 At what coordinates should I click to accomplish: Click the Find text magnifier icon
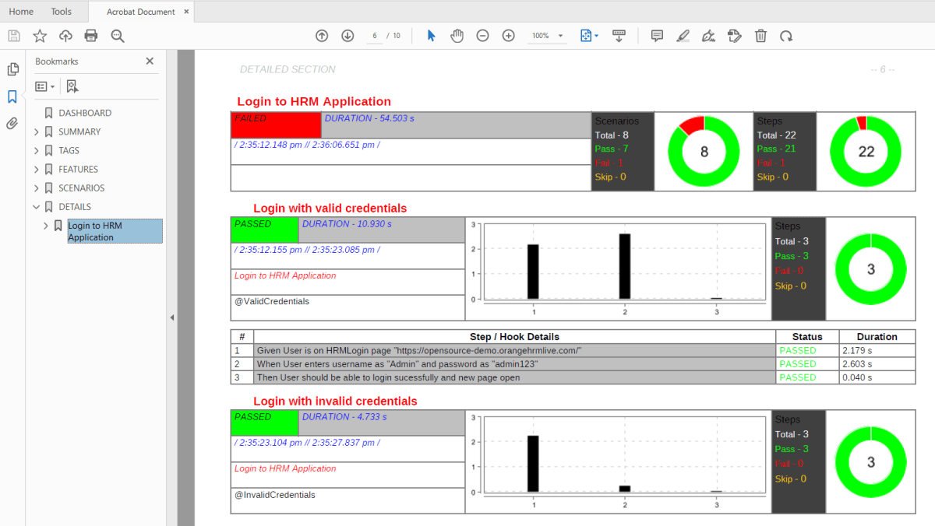point(118,36)
